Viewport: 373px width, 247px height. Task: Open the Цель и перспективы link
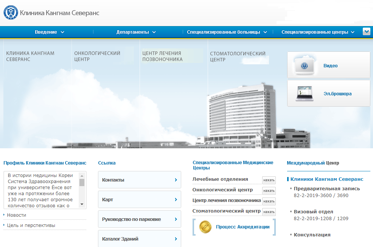(31, 225)
